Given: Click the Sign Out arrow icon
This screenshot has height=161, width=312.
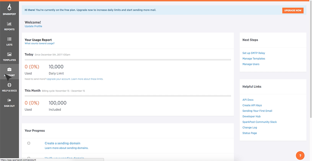Looking at the screenshot, I should pos(9,100).
